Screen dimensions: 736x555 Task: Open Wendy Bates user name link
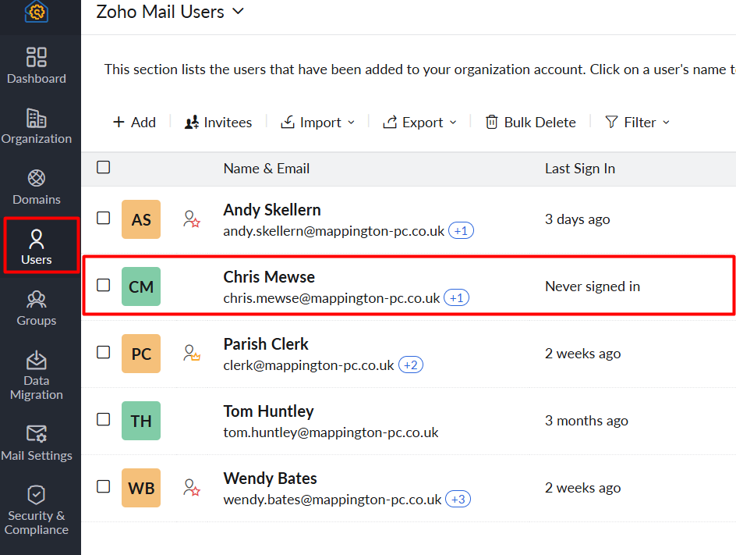point(270,479)
